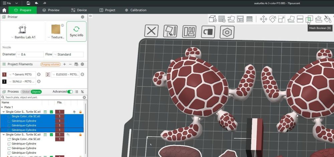Image resolution: width=334 pixels, height=157 pixels.
Task: Collapse the Plate 1 tree node
Action: pyautogui.click(x=2, y=107)
